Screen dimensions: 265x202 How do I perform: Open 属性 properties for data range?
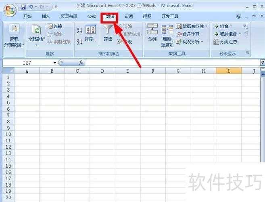tap(54, 34)
